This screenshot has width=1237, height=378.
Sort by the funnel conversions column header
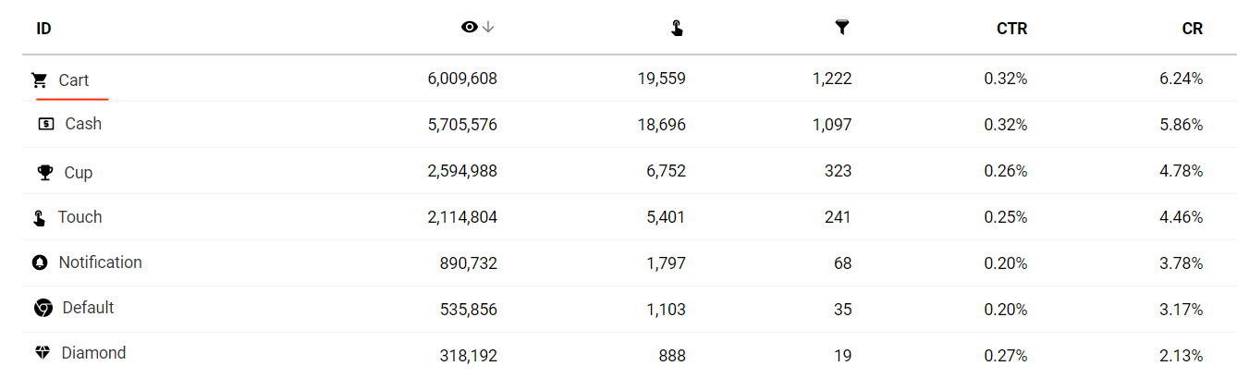[x=841, y=28]
